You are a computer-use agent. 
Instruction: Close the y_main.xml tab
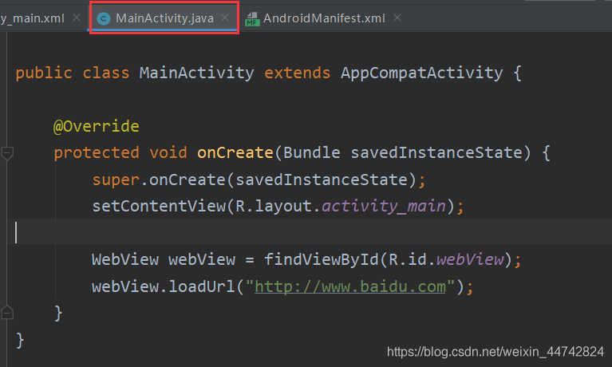pyautogui.click(x=77, y=18)
